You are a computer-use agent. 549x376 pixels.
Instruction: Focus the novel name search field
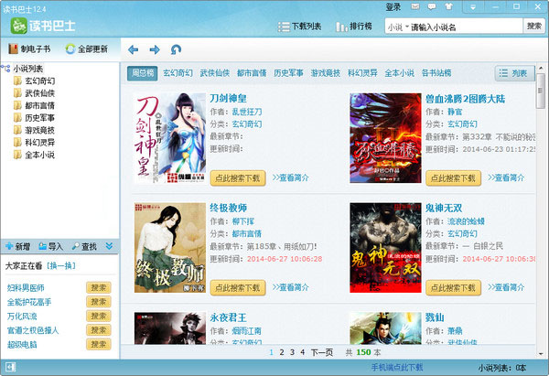tap(466, 27)
